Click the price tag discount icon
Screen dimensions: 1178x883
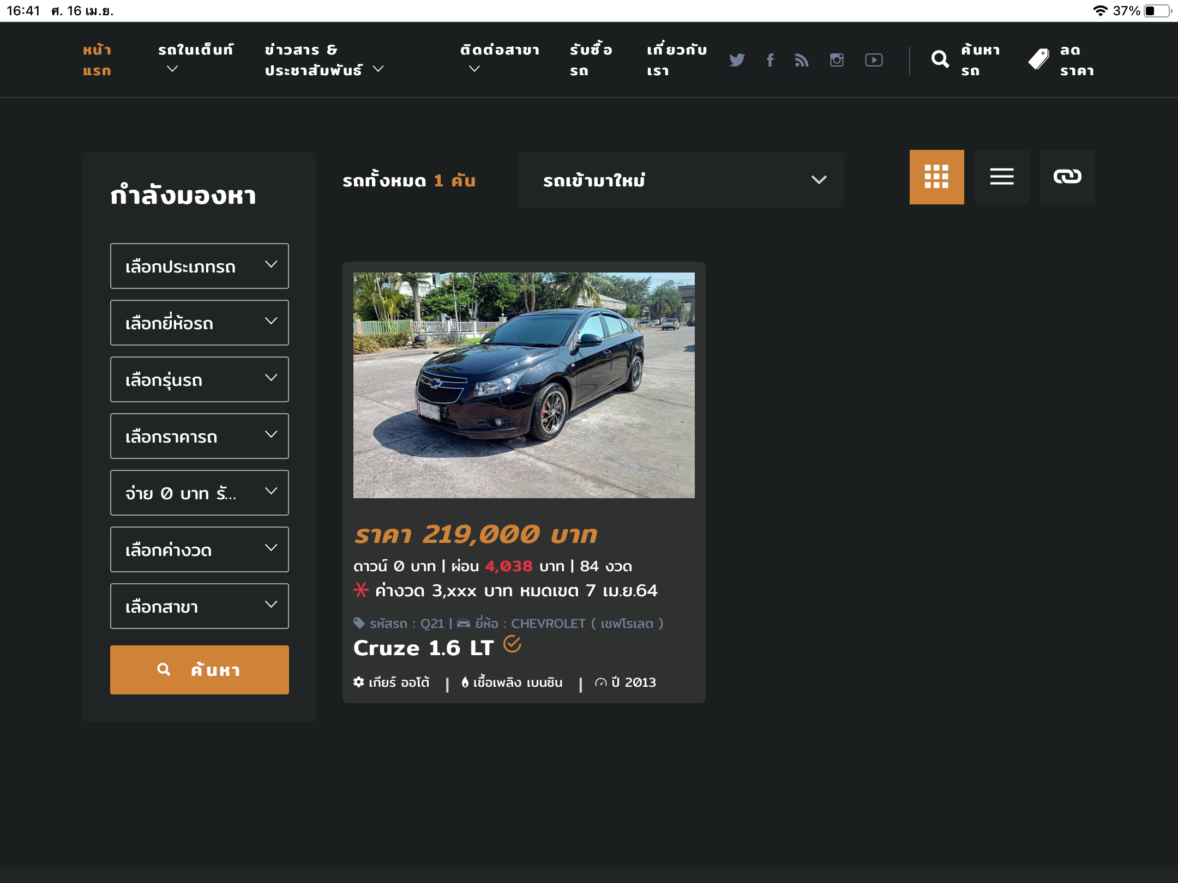pyautogui.click(x=1039, y=59)
